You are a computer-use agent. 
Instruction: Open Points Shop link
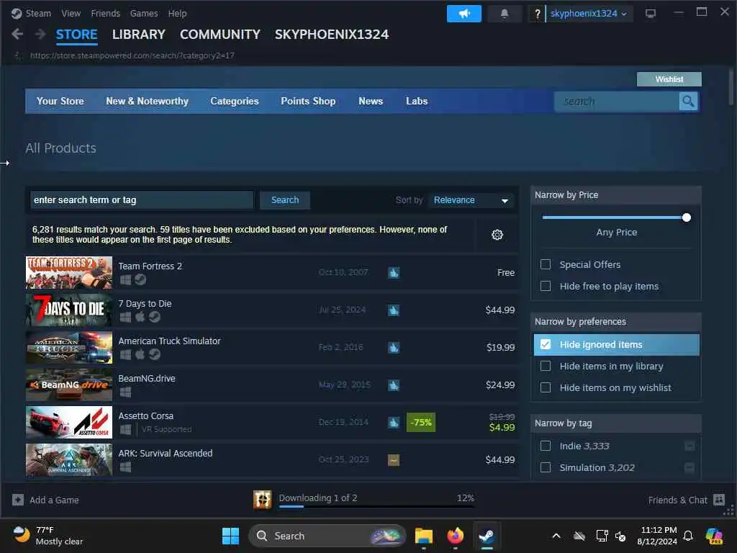point(308,101)
